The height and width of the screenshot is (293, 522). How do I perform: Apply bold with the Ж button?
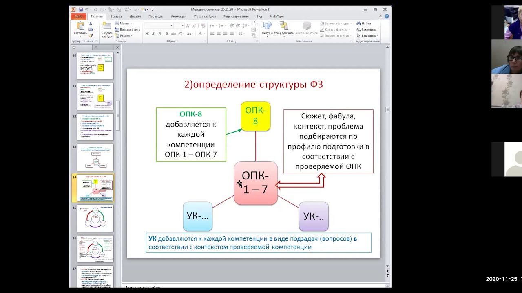click(147, 34)
